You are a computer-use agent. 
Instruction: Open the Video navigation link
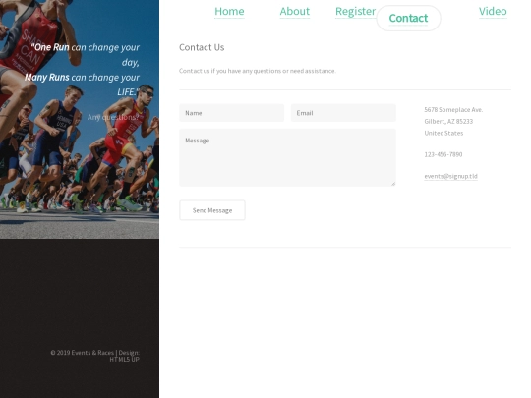(x=493, y=11)
